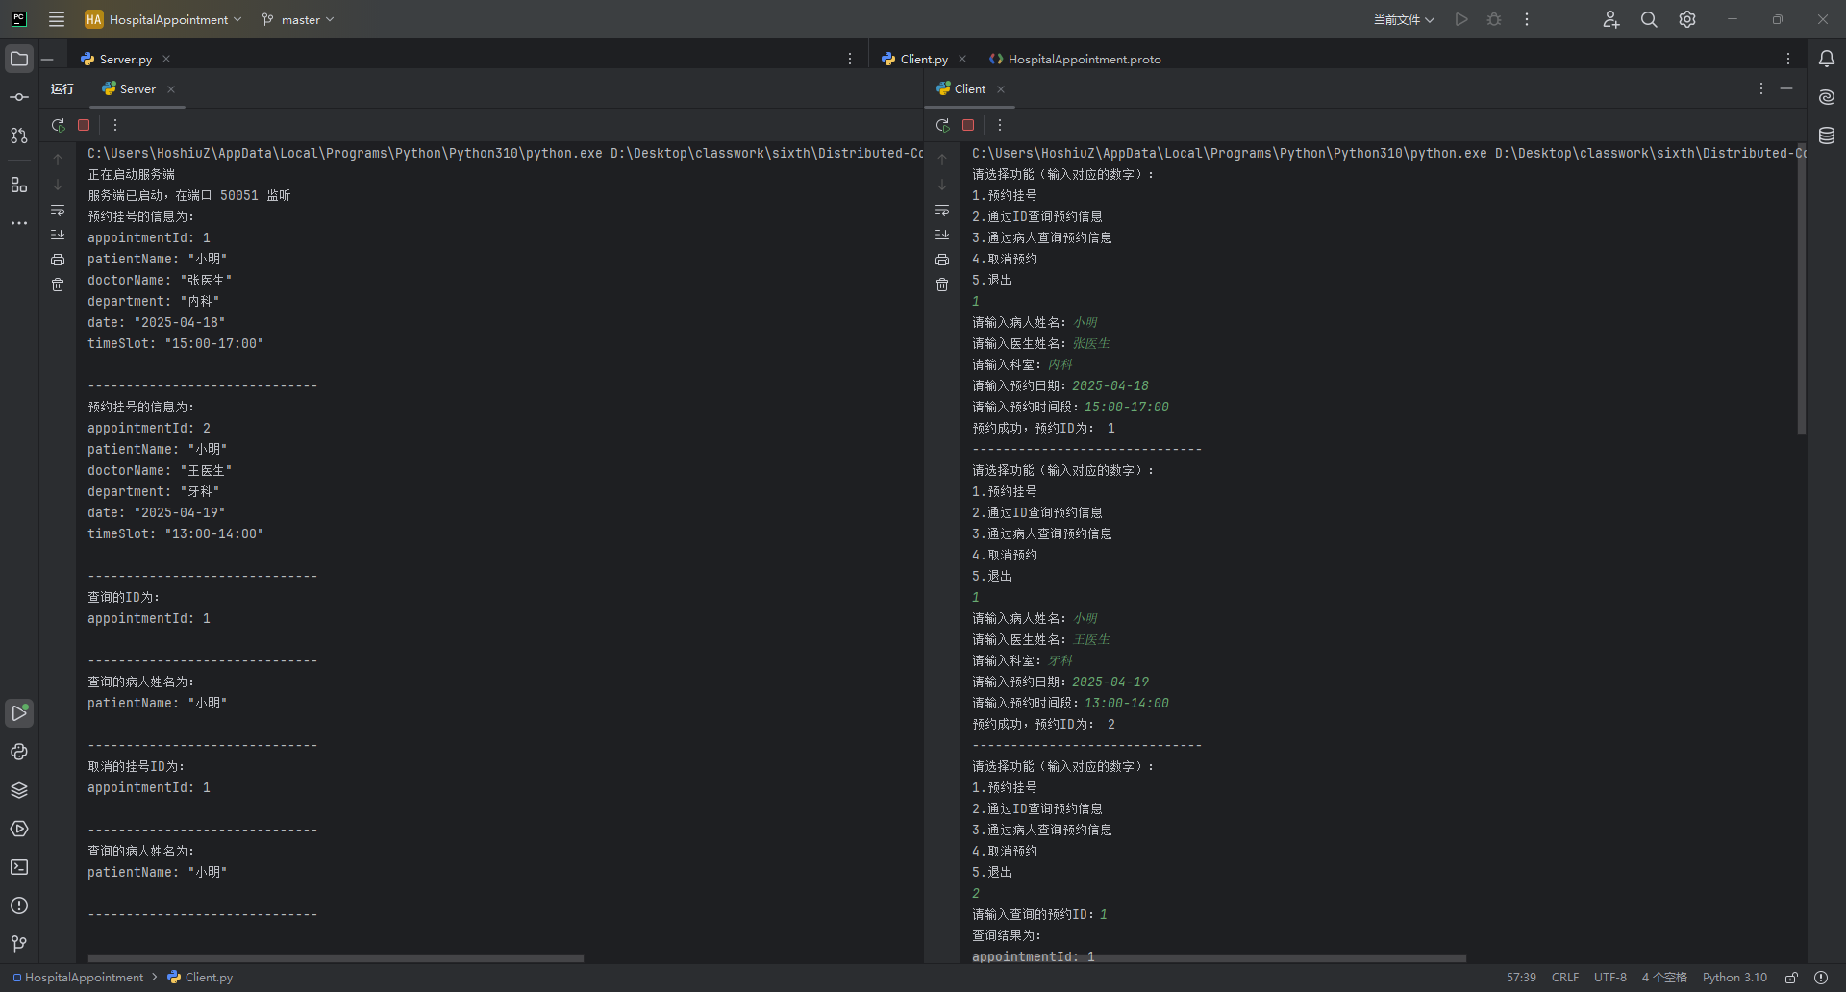The width and height of the screenshot is (1846, 992).
Task: Open the Services tool window
Action: [x=19, y=829]
